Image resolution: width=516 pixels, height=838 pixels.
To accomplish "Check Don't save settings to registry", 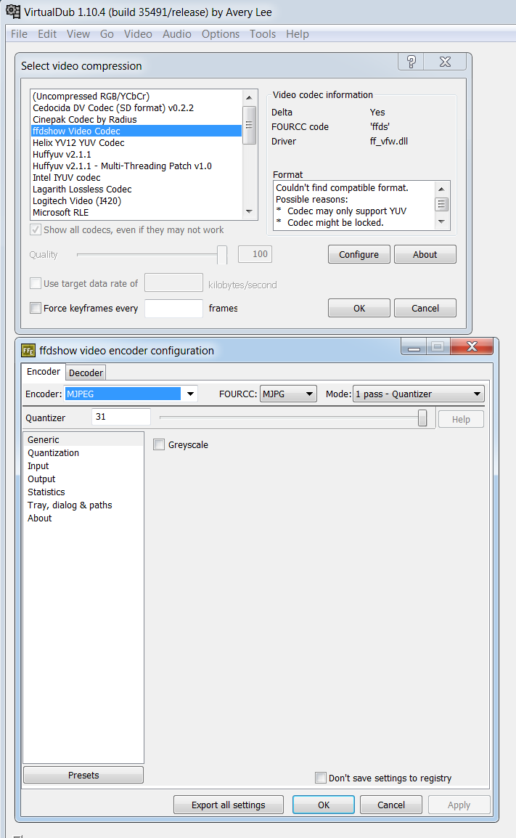I will (321, 778).
